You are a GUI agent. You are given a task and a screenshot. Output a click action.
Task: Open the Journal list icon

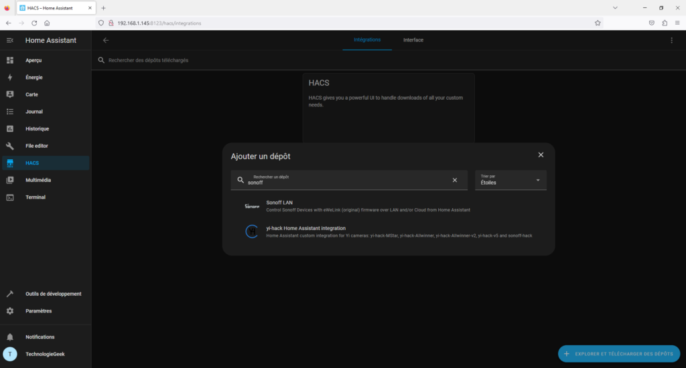tap(9, 112)
